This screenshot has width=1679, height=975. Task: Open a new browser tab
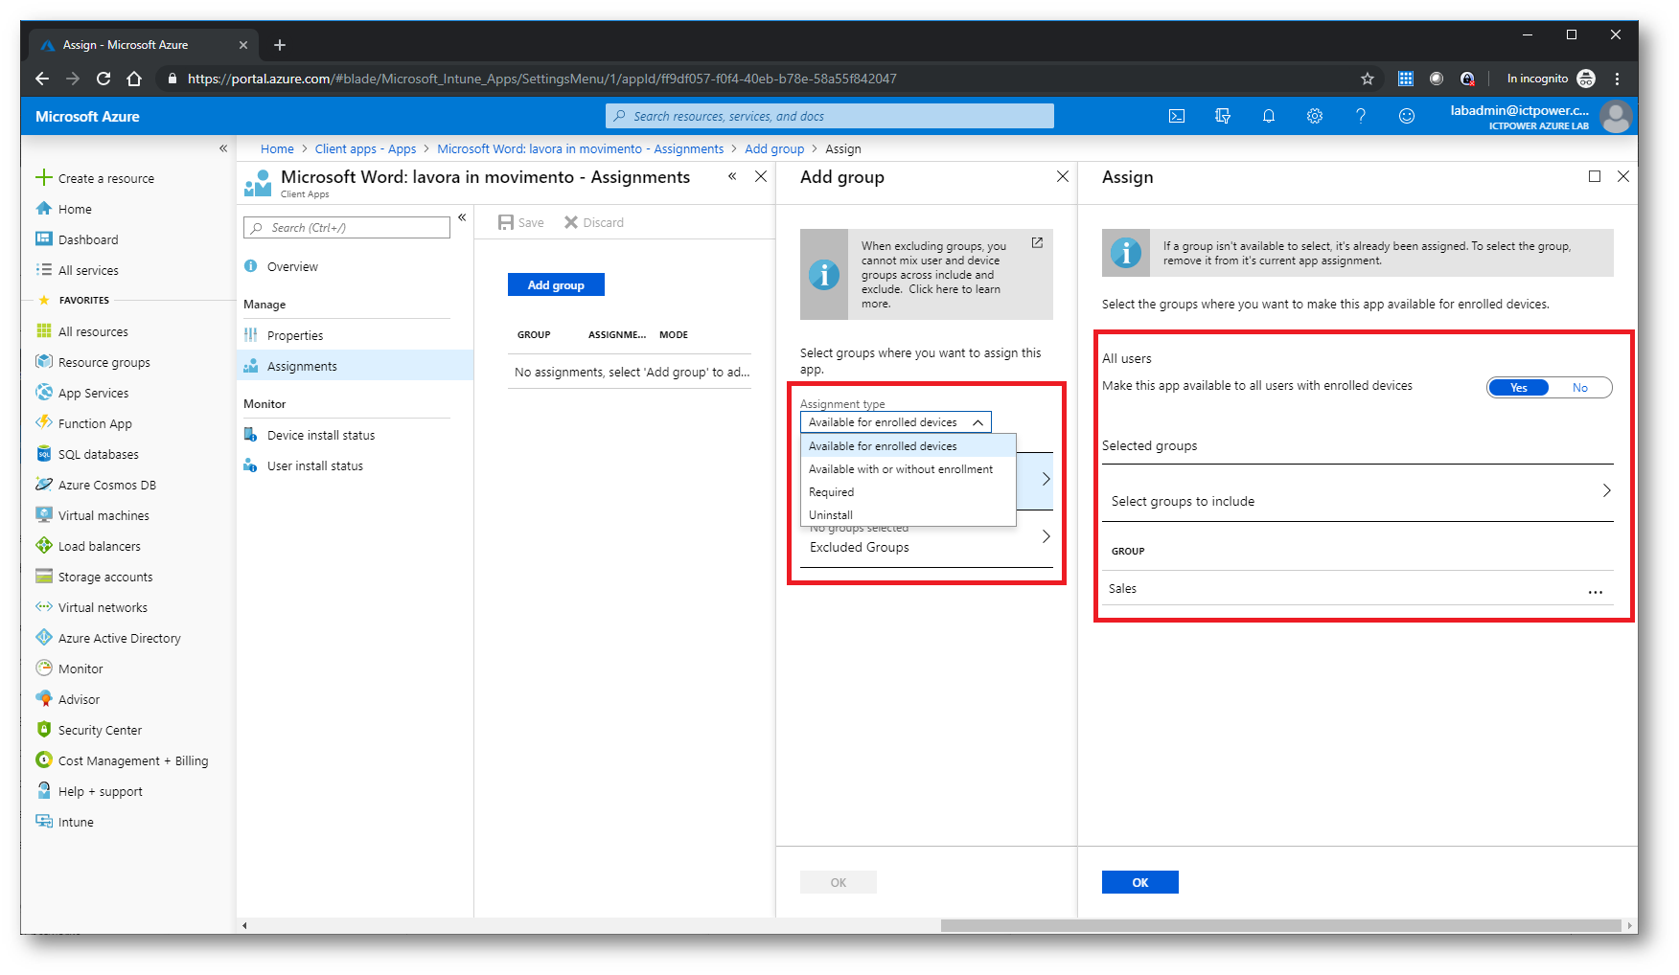[280, 45]
